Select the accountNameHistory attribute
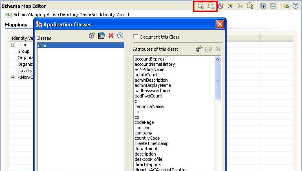This screenshot has width=302, height=171. (x=154, y=64)
